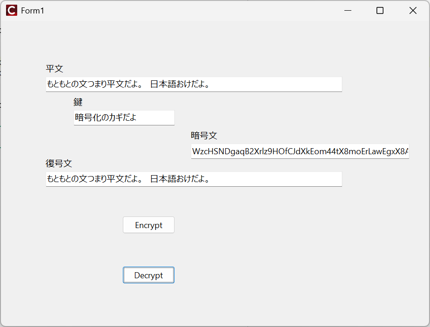Click blank form area between Encrypt and Decrypt
Image resolution: width=430 pixels, height=327 pixels.
(x=148, y=250)
